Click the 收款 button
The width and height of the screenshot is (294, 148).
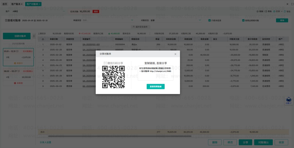point(281,142)
